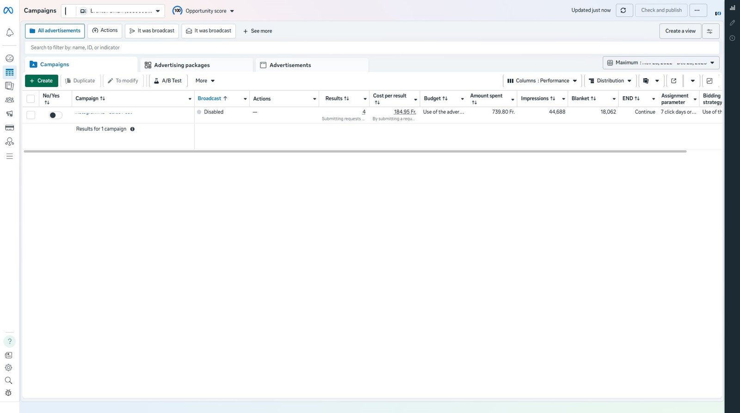Open the help question mark icon
Image resolution: width=740 pixels, height=413 pixels.
9,341
